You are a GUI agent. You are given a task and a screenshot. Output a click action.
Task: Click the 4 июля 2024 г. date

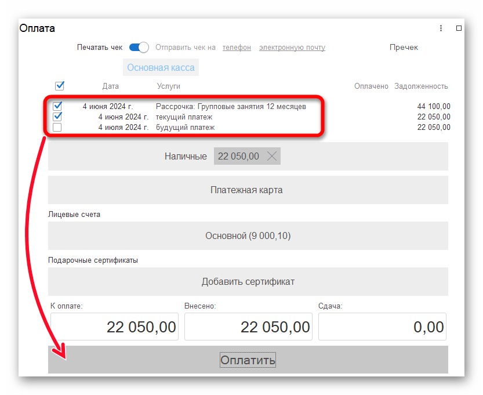coord(123,127)
